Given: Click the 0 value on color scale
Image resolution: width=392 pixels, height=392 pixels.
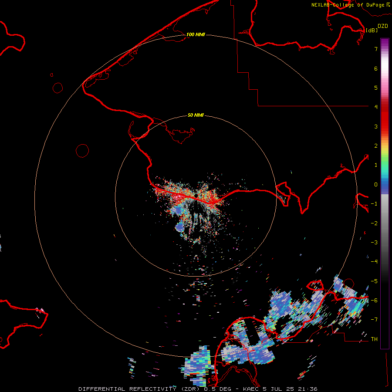Looking at the screenshot, I should (x=376, y=185).
